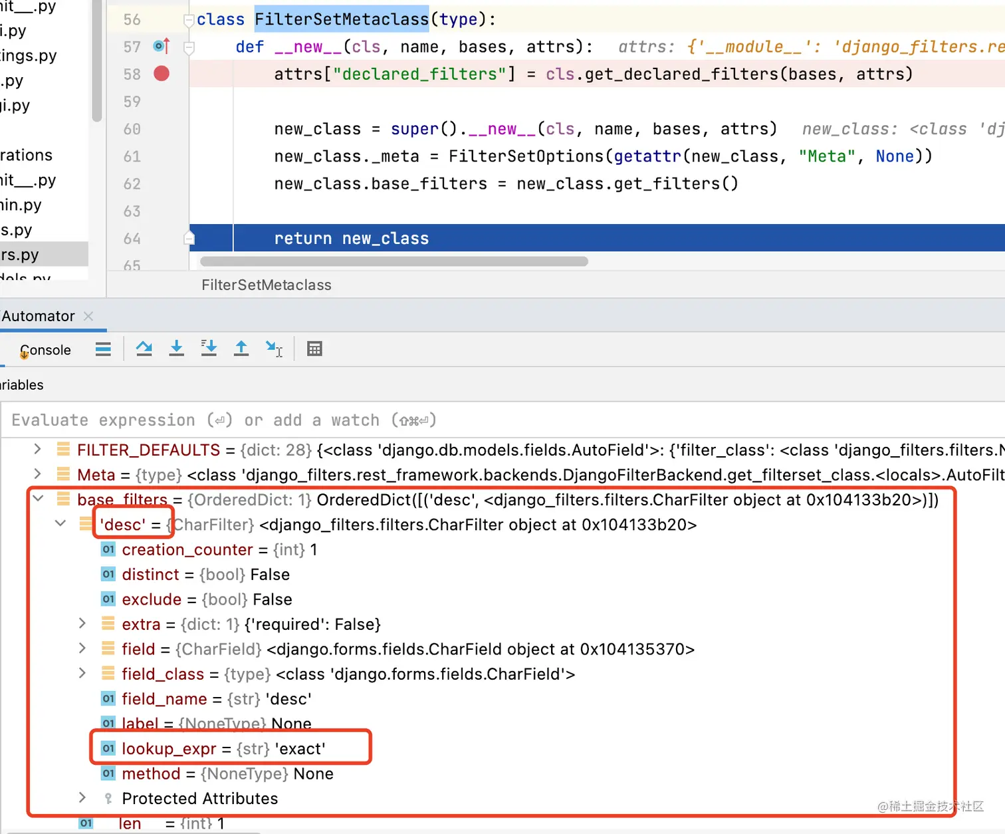Focus the Evaluate expression input field
The image size is (1005, 834).
[503, 420]
